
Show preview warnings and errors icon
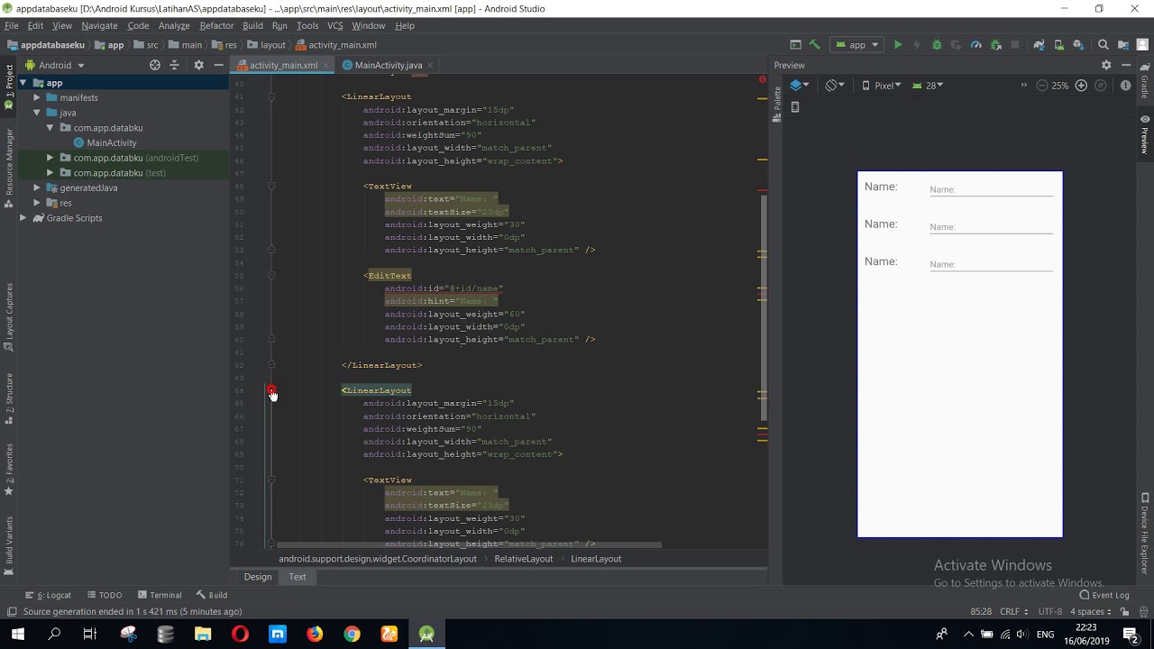(1125, 86)
